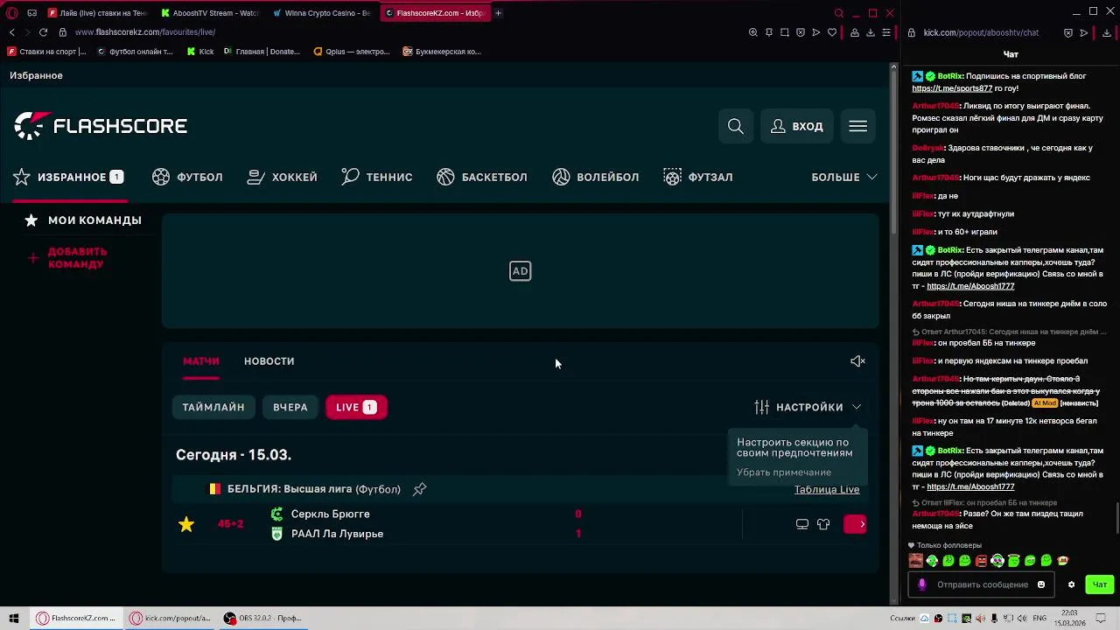
Task: Open the БАСКЕТБОЛ sport menu
Action: [482, 177]
